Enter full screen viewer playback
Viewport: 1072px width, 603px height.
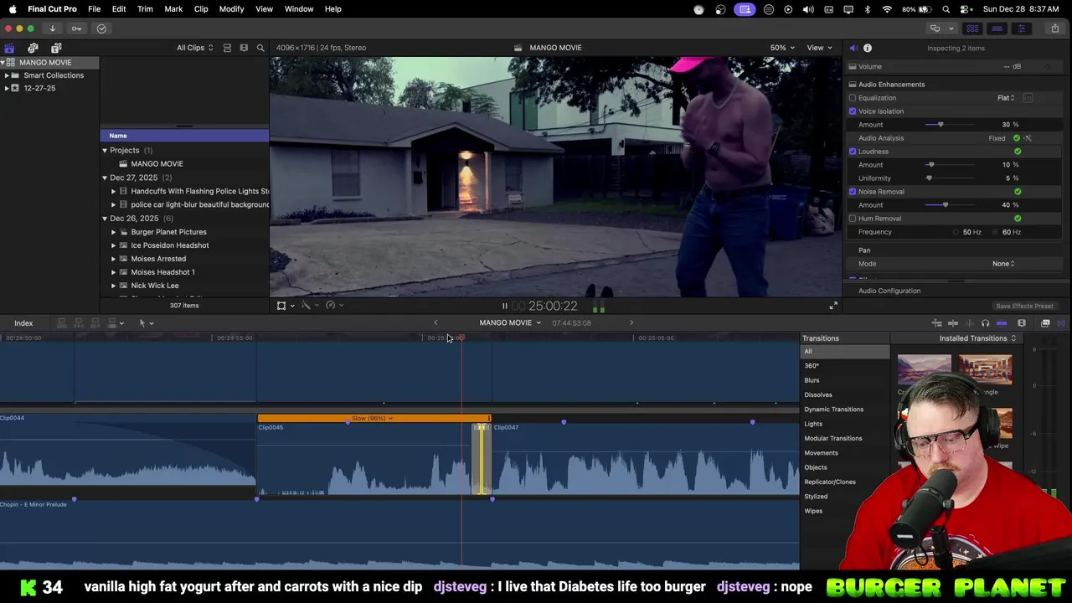(833, 306)
